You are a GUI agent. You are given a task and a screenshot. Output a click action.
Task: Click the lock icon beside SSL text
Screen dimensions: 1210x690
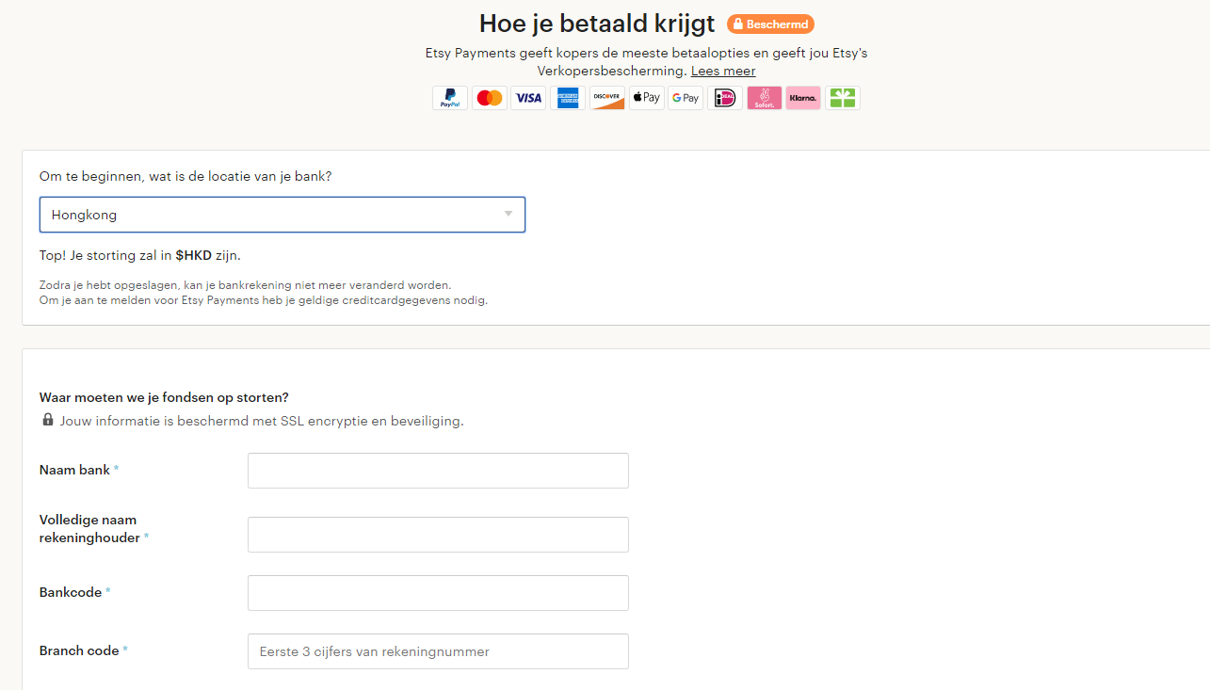[48, 420]
